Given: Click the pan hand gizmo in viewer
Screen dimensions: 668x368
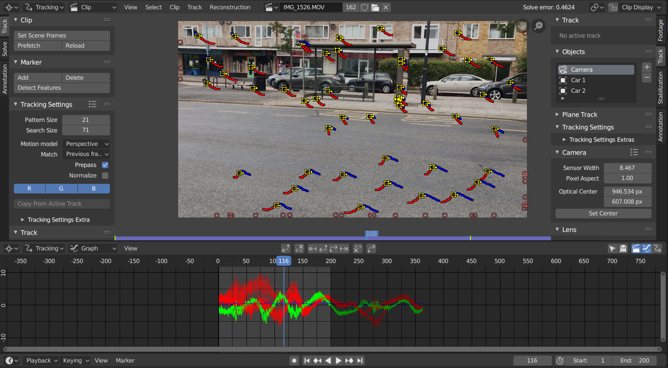Looking at the screenshot, I should (522, 26).
